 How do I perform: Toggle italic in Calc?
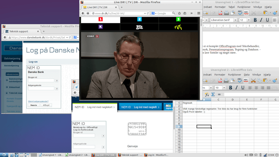pyautogui.click(x=237, y=88)
